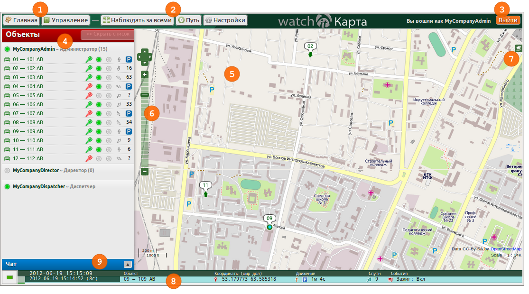
Task: Open the Управление menu
Action: [66, 20]
